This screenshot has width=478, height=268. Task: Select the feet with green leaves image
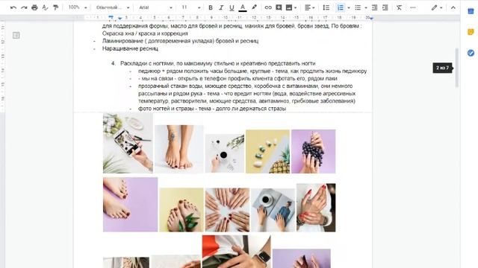coord(181,210)
